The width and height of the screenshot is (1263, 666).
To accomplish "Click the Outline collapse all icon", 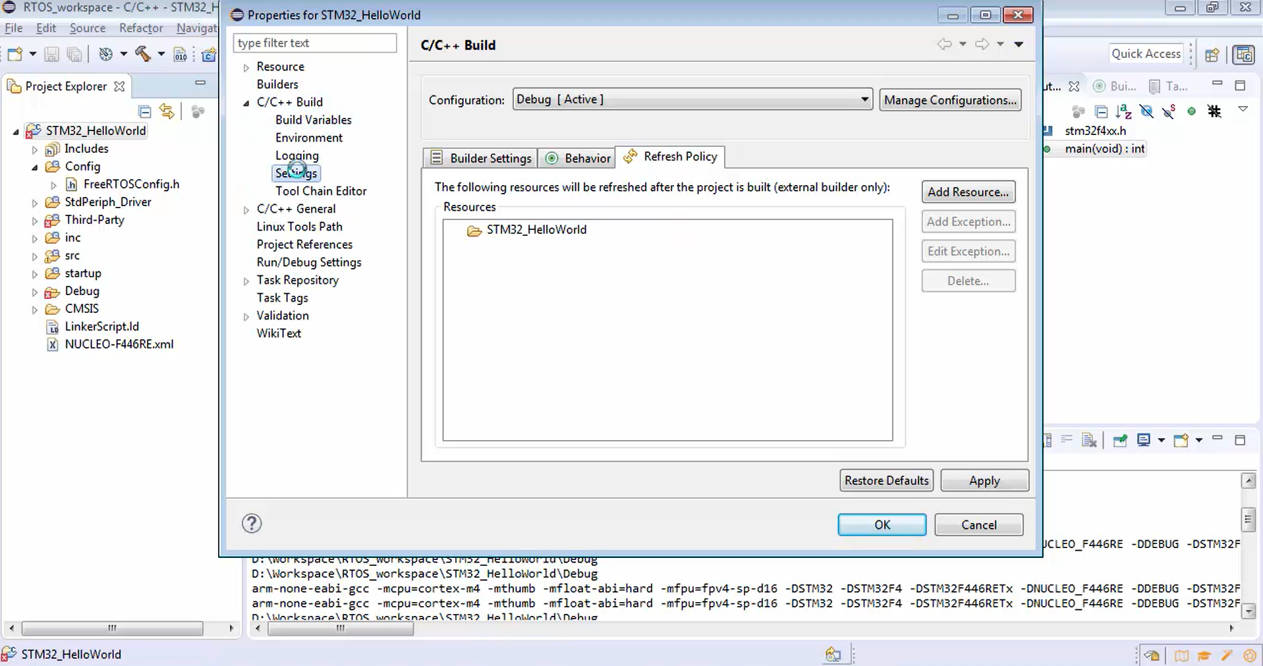I will coord(1101,111).
